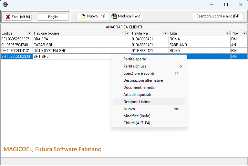
Task: Click the RM province cell of BBA SPA
Action: coord(239,39)
